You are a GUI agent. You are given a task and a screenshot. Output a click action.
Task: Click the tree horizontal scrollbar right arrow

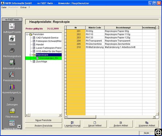60,115
